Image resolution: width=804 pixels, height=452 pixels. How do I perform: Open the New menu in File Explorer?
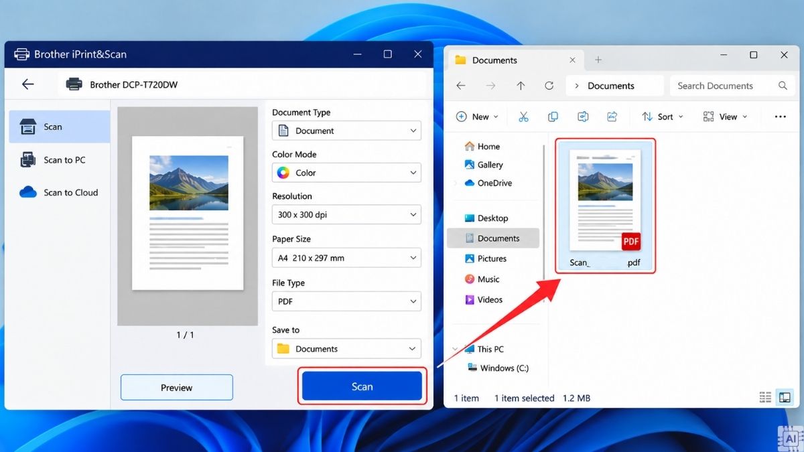coord(477,117)
